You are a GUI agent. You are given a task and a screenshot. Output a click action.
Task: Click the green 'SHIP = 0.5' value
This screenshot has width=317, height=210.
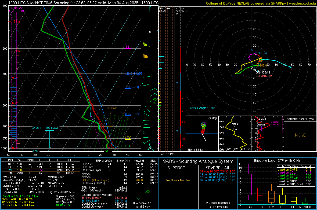pyautogui.click(x=63, y=205)
